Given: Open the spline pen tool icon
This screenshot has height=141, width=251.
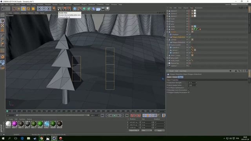Looking at the screenshot, I should click(x=79, y=9).
